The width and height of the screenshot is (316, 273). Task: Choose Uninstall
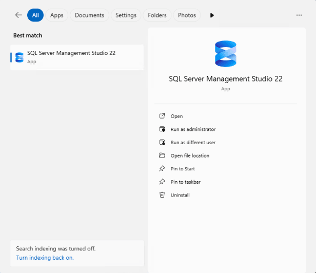click(x=180, y=195)
